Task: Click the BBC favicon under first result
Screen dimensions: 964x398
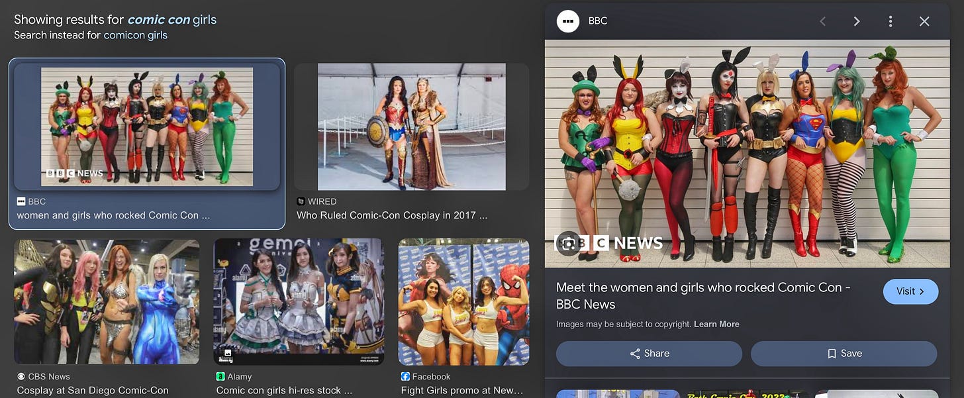Action: pyautogui.click(x=21, y=201)
